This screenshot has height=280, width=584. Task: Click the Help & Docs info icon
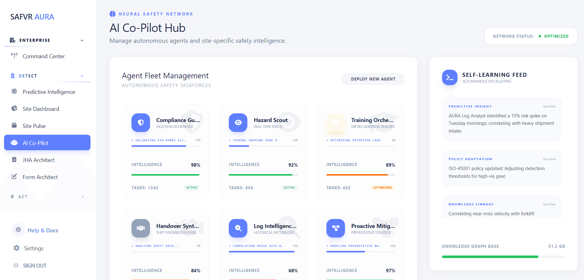(x=18, y=230)
